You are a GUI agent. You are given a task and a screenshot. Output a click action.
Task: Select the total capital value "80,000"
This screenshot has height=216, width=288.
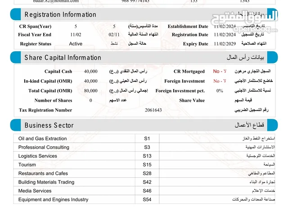click(x=91, y=91)
